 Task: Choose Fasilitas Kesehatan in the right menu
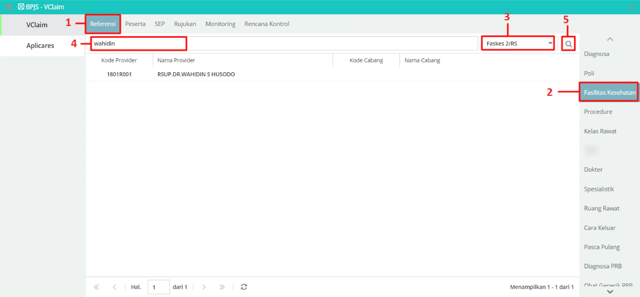click(x=610, y=92)
